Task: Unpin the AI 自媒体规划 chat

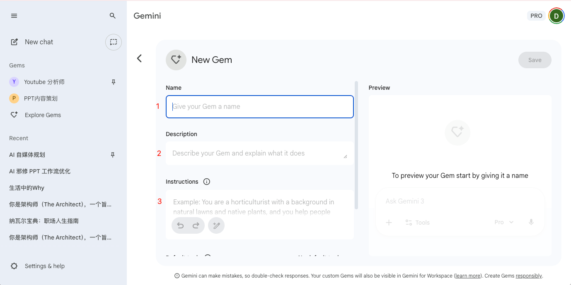Action: [x=112, y=155]
